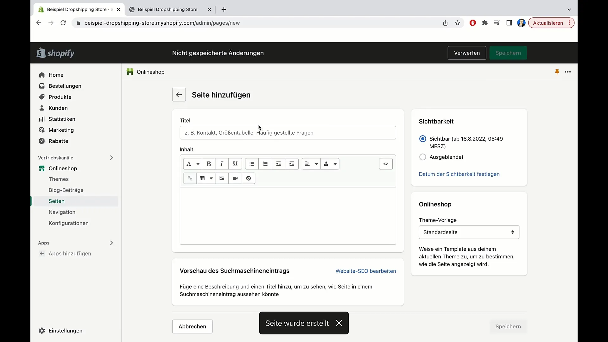Open the 'Seiten' menu item

(56, 201)
